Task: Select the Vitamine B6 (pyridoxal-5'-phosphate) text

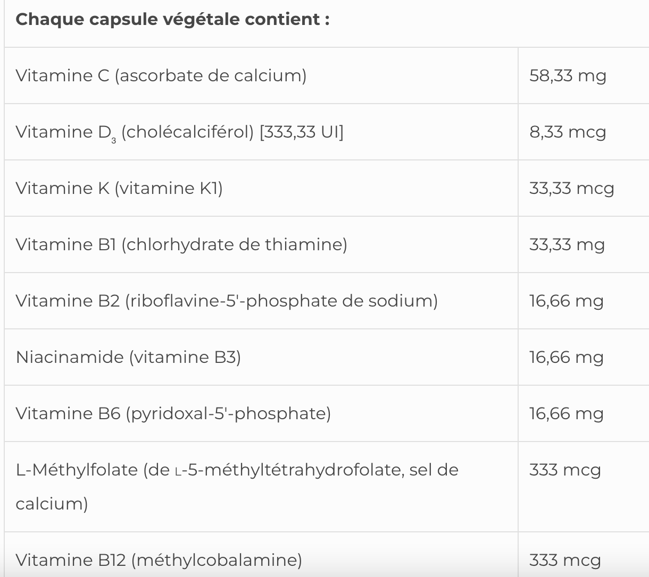Action: (173, 413)
